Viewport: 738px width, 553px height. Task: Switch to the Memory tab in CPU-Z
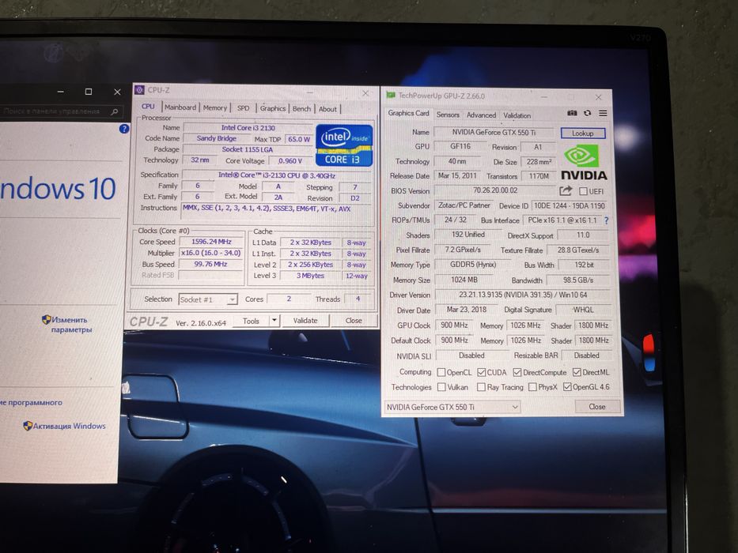[x=215, y=107]
